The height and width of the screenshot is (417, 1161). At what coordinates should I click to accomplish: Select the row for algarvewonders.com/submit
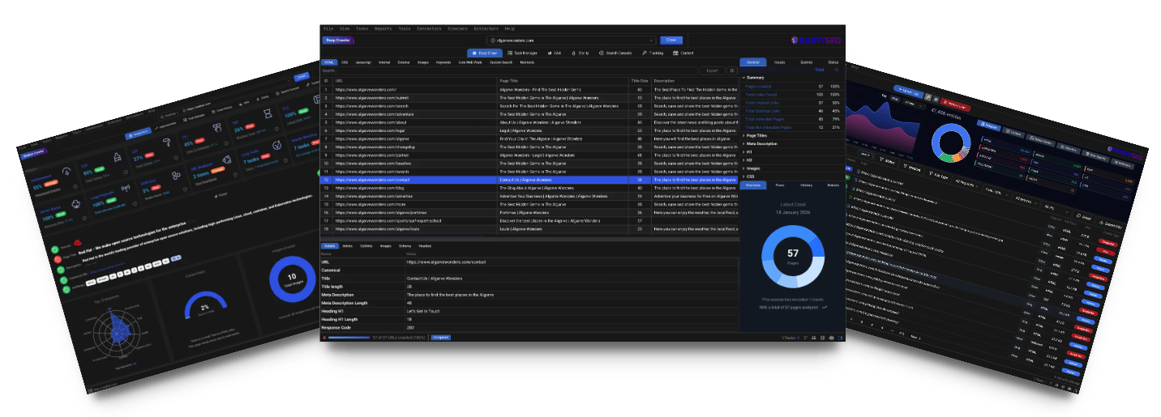tap(530, 97)
